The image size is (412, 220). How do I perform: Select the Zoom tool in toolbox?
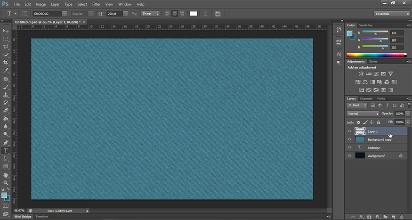tap(6, 183)
